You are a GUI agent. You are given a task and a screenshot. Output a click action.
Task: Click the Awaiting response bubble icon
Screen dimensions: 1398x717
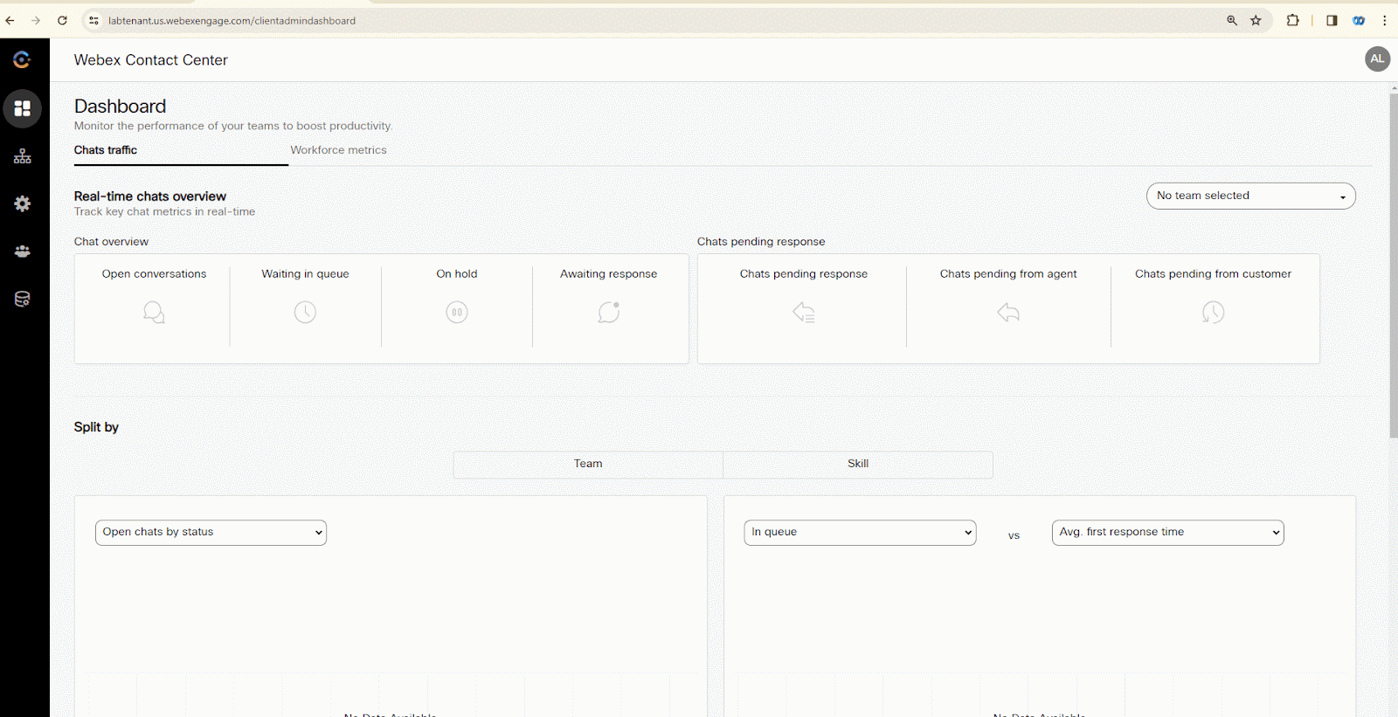pyautogui.click(x=609, y=312)
